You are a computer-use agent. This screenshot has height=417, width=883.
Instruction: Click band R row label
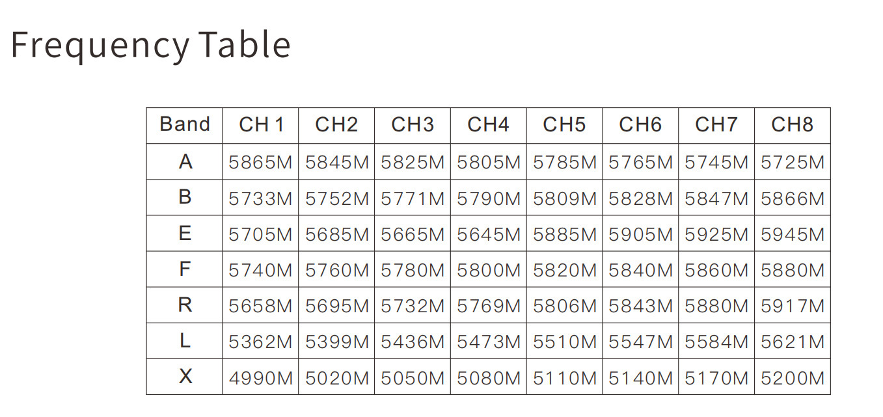pyautogui.click(x=185, y=304)
